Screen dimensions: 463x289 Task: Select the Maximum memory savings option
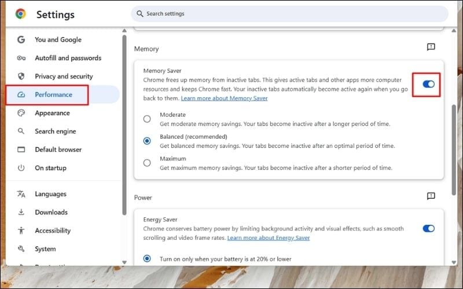(147, 163)
